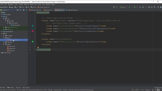The image size is (162, 91).
Task: Open the Tools menu
Action: click(39, 5)
